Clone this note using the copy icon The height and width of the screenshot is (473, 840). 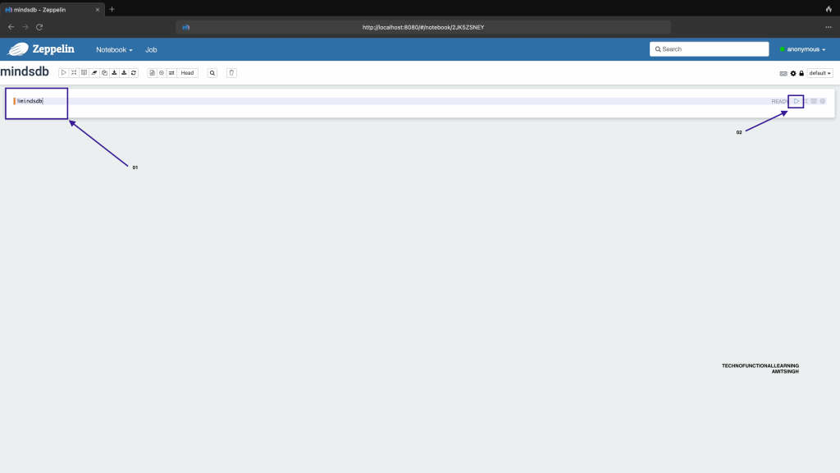104,73
